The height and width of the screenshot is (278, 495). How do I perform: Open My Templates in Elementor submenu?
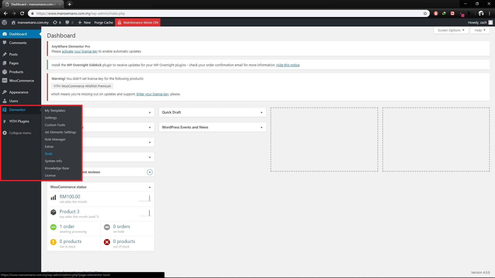click(55, 110)
